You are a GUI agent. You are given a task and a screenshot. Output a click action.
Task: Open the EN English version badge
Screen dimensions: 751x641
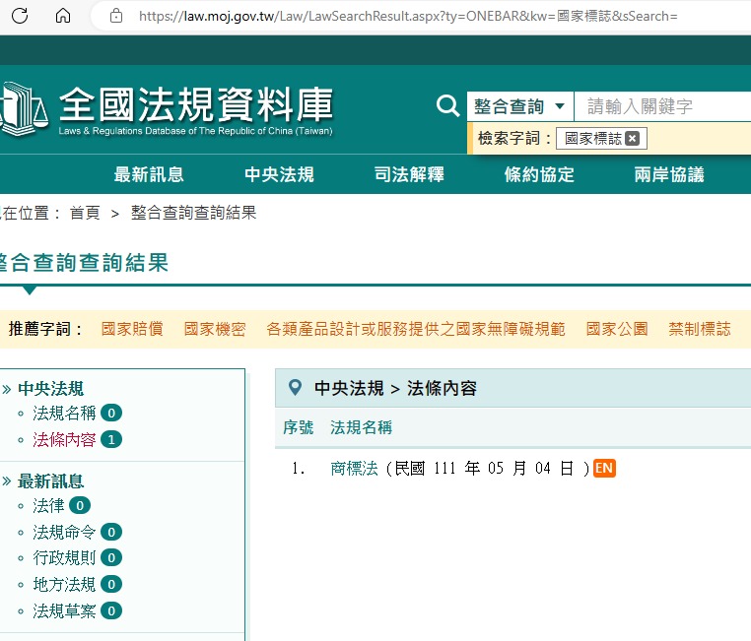coord(604,468)
